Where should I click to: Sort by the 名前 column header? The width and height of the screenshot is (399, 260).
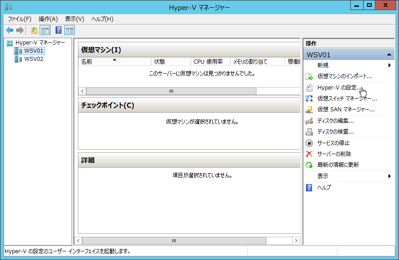click(114, 62)
